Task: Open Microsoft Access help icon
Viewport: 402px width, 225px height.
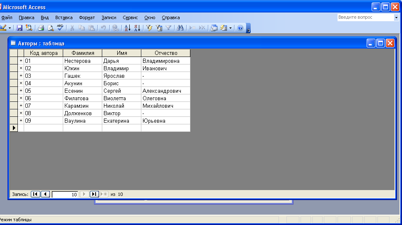Action: 240,28
